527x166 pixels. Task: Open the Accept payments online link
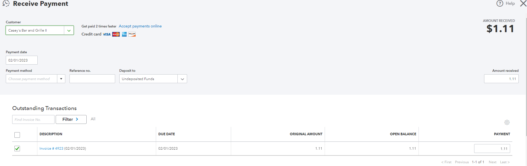click(140, 26)
